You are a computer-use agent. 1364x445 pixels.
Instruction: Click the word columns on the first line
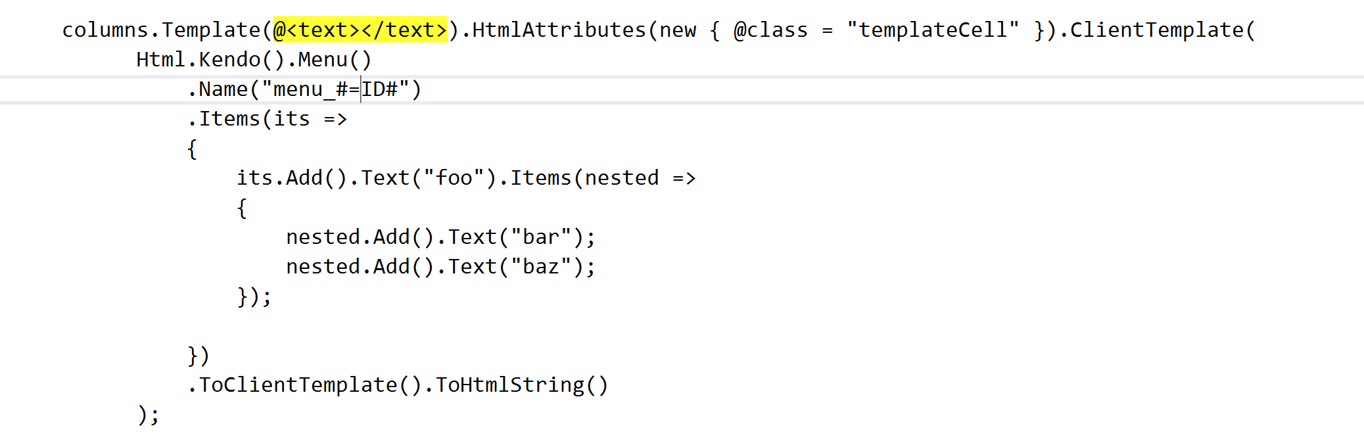click(105, 30)
